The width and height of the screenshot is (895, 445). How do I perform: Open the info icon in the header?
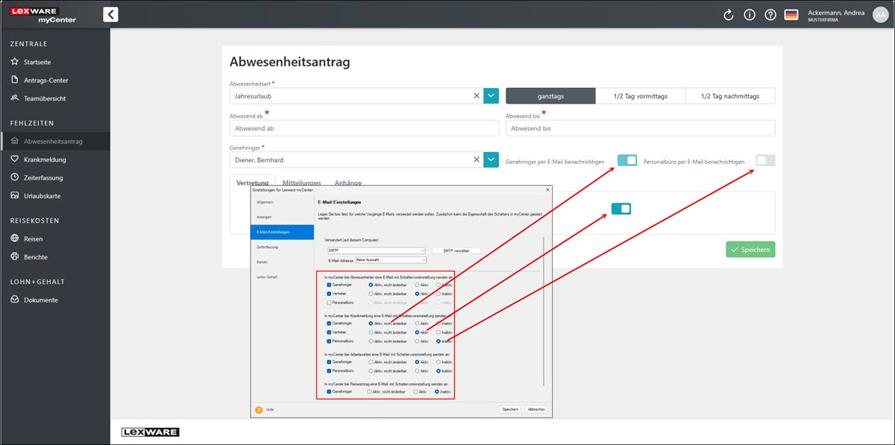point(750,15)
